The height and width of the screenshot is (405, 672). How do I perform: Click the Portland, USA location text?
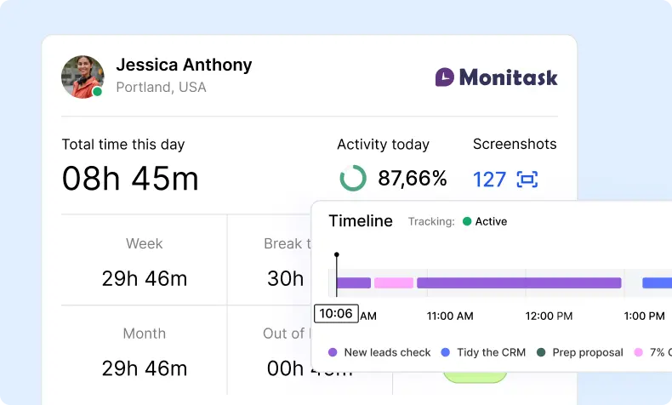click(x=161, y=87)
